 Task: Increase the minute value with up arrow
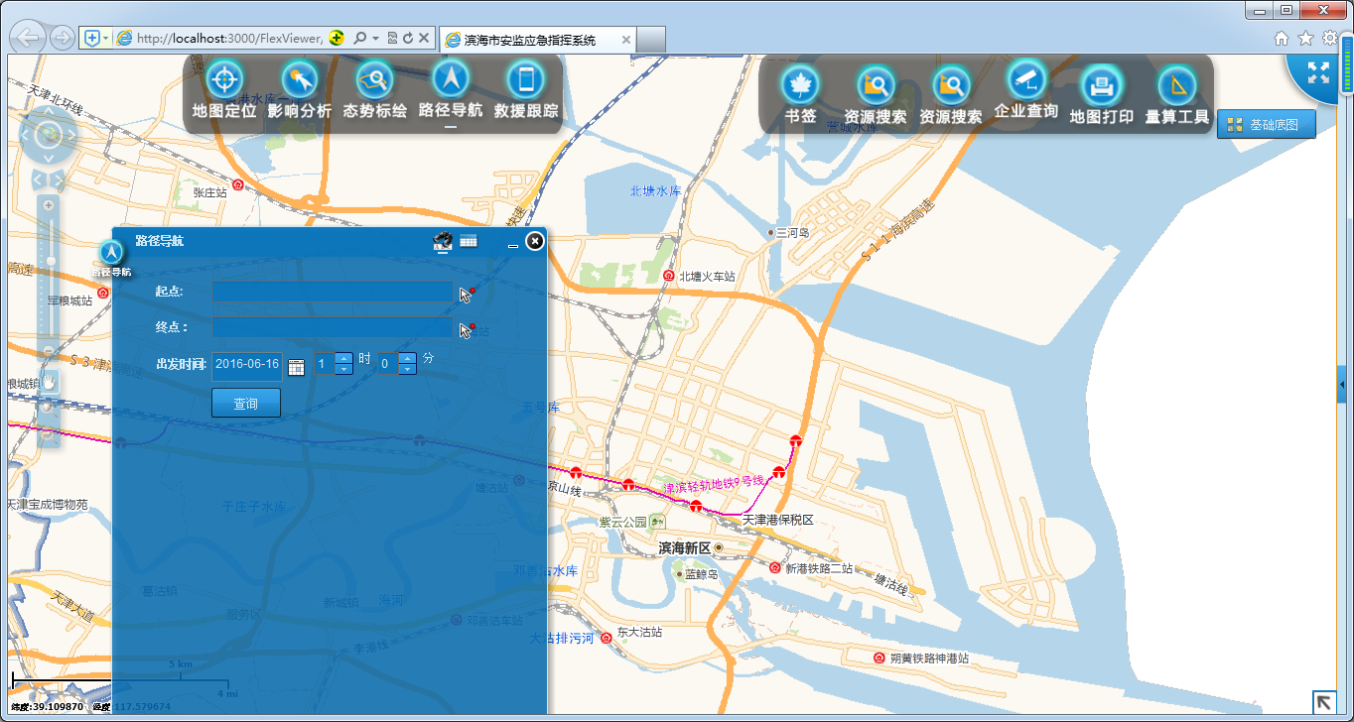click(407, 358)
